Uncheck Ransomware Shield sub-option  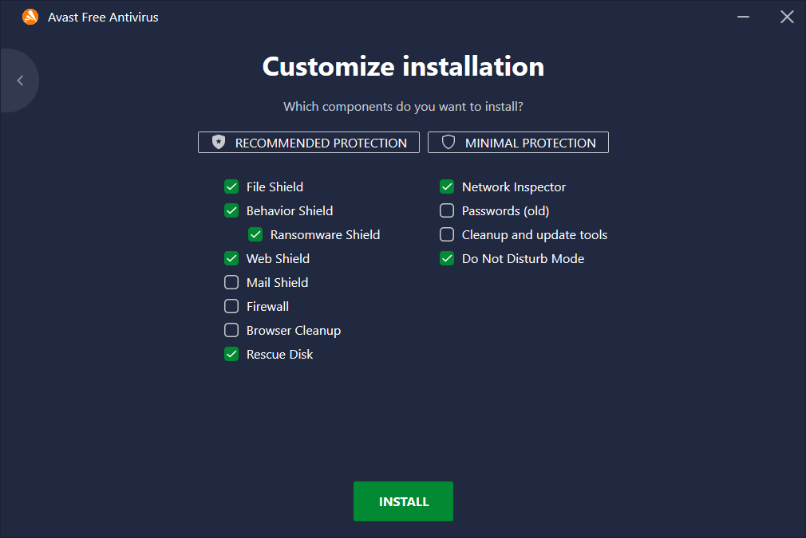255,235
